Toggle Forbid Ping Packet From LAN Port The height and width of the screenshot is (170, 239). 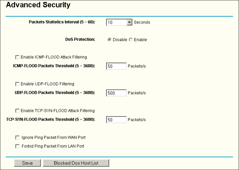(18, 146)
